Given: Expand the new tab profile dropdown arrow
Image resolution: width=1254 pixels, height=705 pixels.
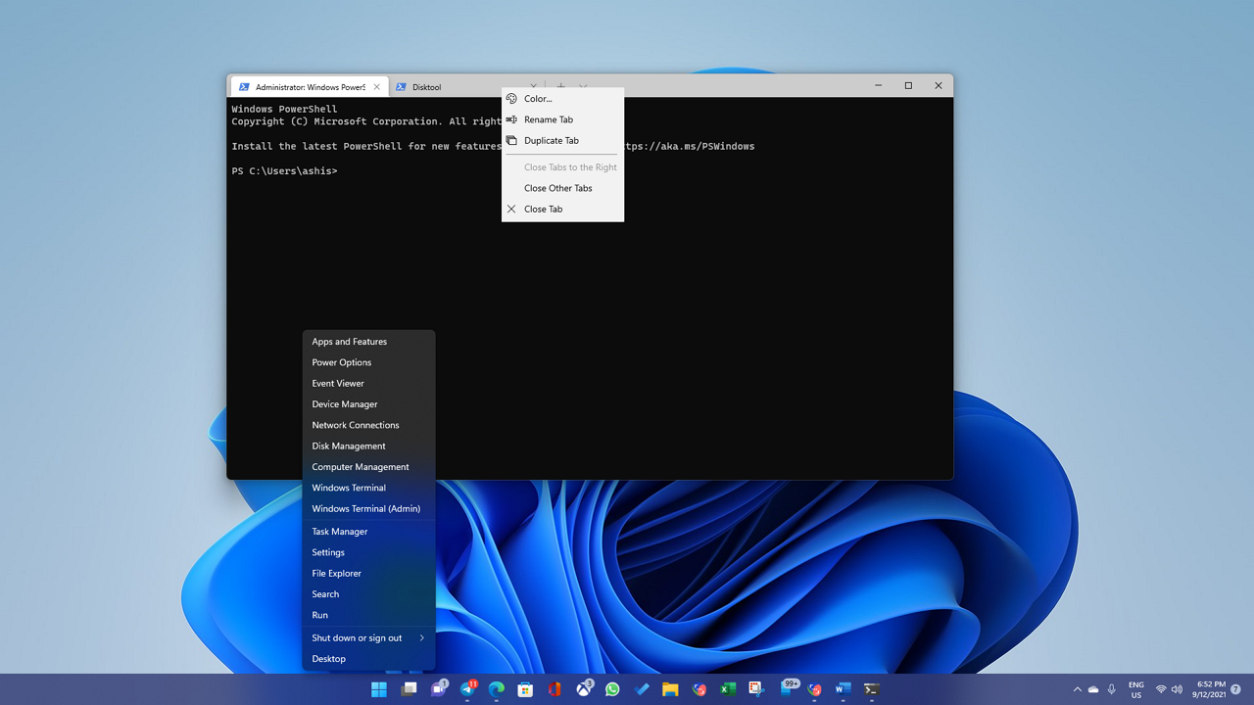Looking at the screenshot, I should (x=583, y=86).
